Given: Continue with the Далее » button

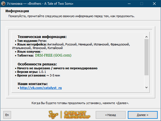Looking at the screenshot, I should [143, 115].
